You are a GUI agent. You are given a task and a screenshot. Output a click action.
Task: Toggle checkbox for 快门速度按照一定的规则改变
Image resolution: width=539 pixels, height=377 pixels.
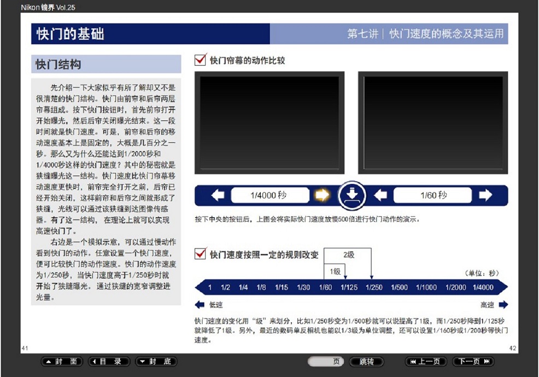201,254
